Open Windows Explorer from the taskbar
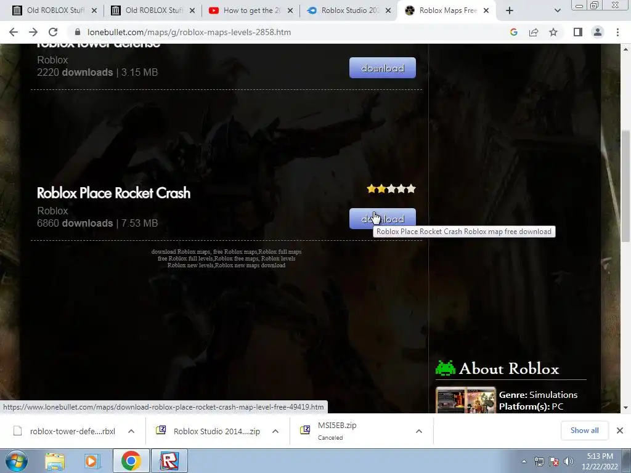631x473 pixels. [x=55, y=461]
